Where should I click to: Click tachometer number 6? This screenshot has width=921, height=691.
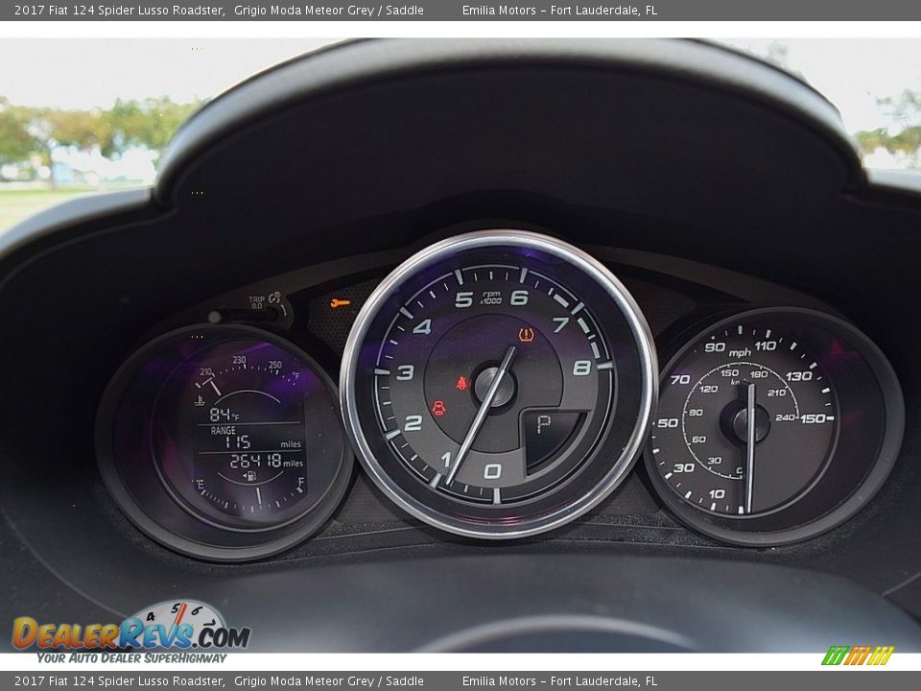[519, 298]
